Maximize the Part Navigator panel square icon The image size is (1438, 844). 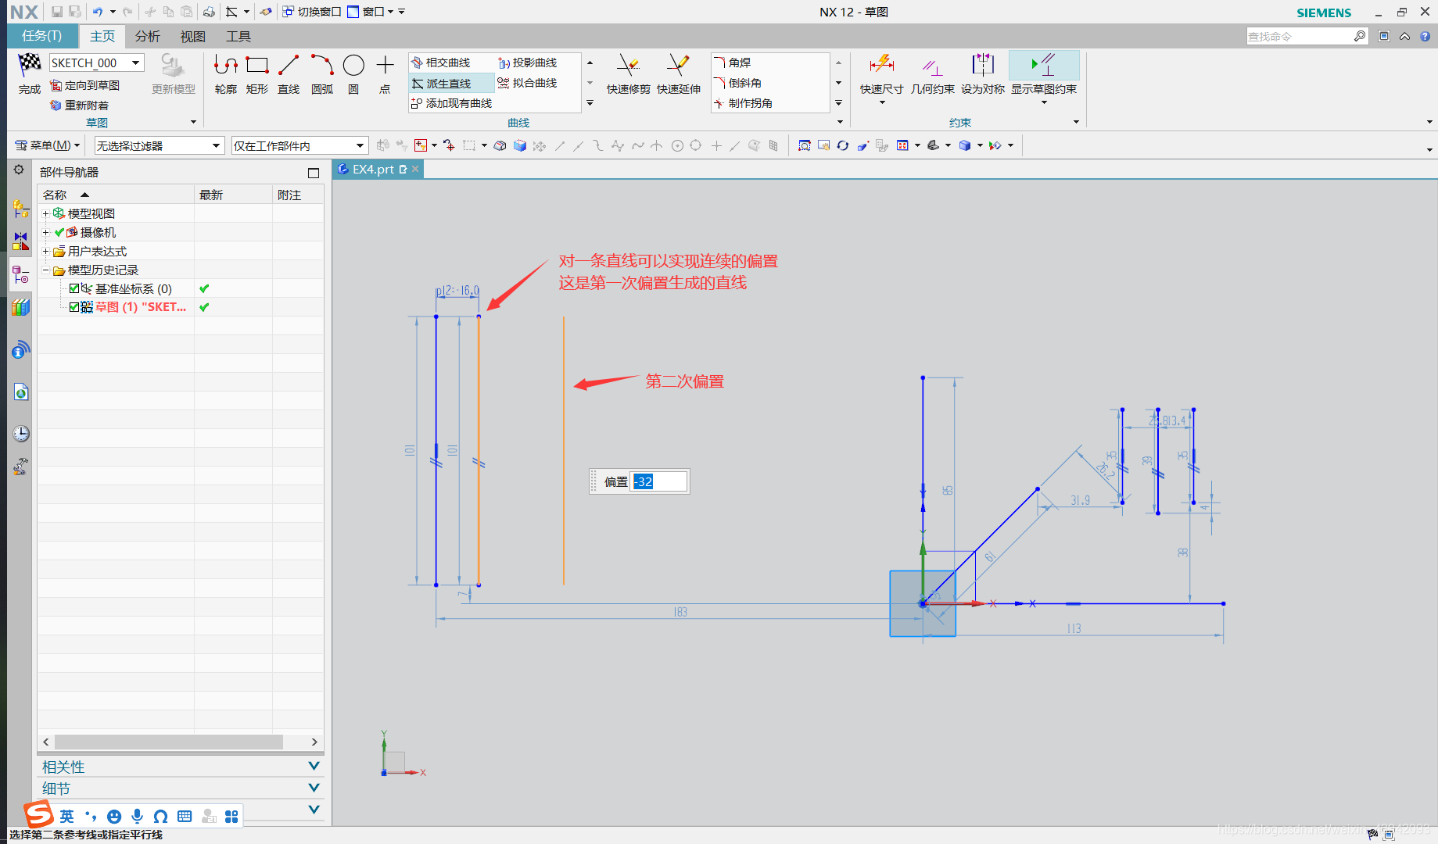click(x=314, y=173)
